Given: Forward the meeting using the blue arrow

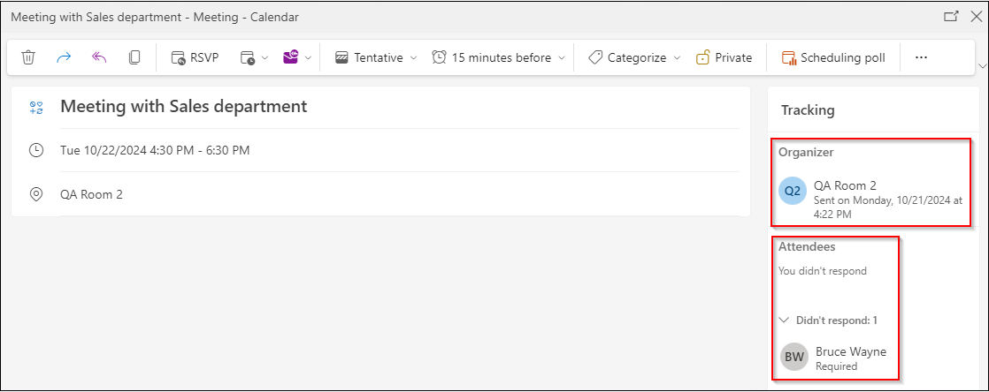Looking at the screenshot, I should (64, 58).
